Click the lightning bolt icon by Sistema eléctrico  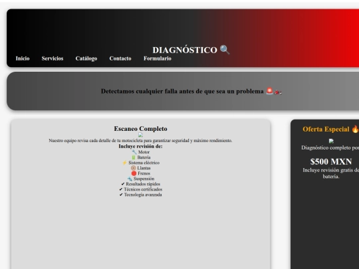point(124,163)
